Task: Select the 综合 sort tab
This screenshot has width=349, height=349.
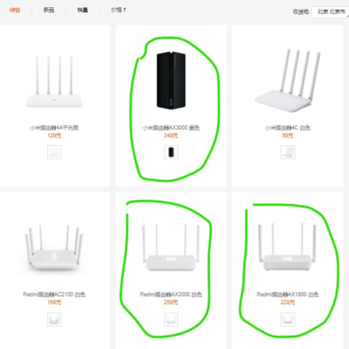Action: (14, 10)
